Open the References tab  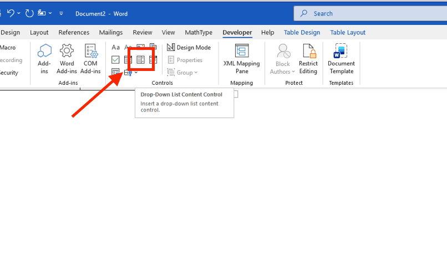pos(74,33)
